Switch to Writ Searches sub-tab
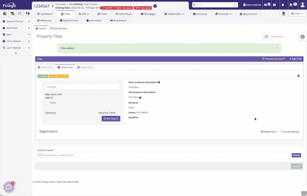The width and height of the screenshot is (307, 196). pos(59,28)
